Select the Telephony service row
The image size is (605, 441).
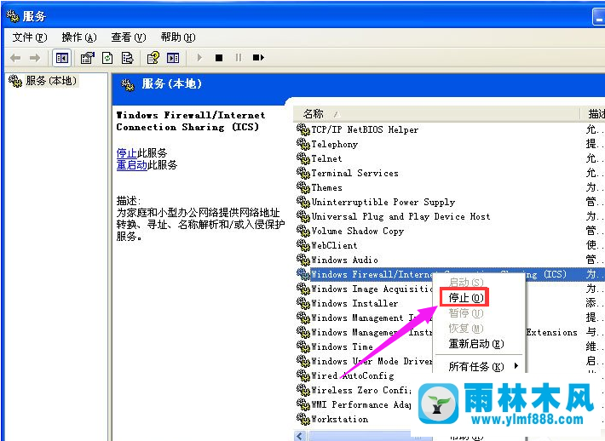(x=335, y=144)
